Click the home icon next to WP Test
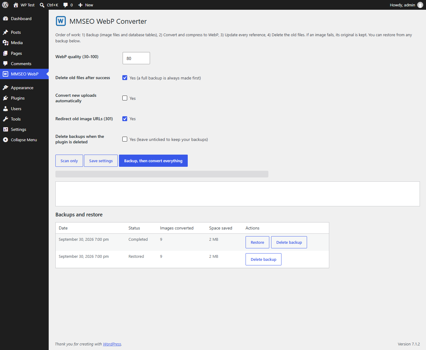The height and width of the screenshot is (350, 426). (16, 5)
